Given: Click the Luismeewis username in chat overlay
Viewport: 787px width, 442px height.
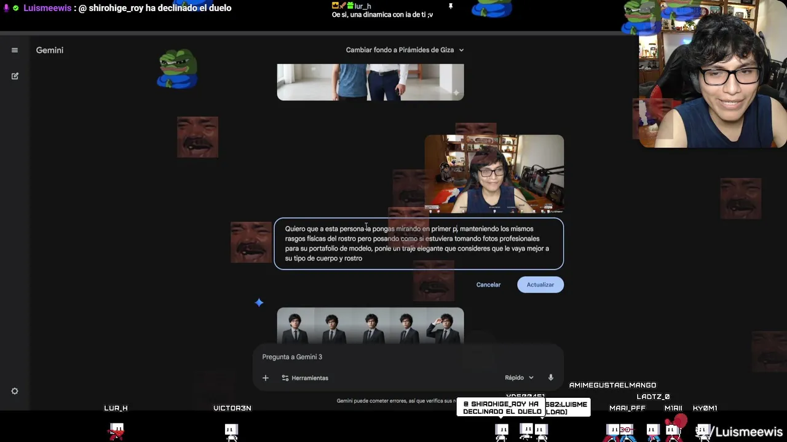Looking at the screenshot, I should click(47, 8).
